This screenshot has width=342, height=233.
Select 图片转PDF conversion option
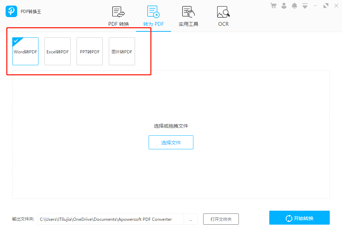click(122, 51)
